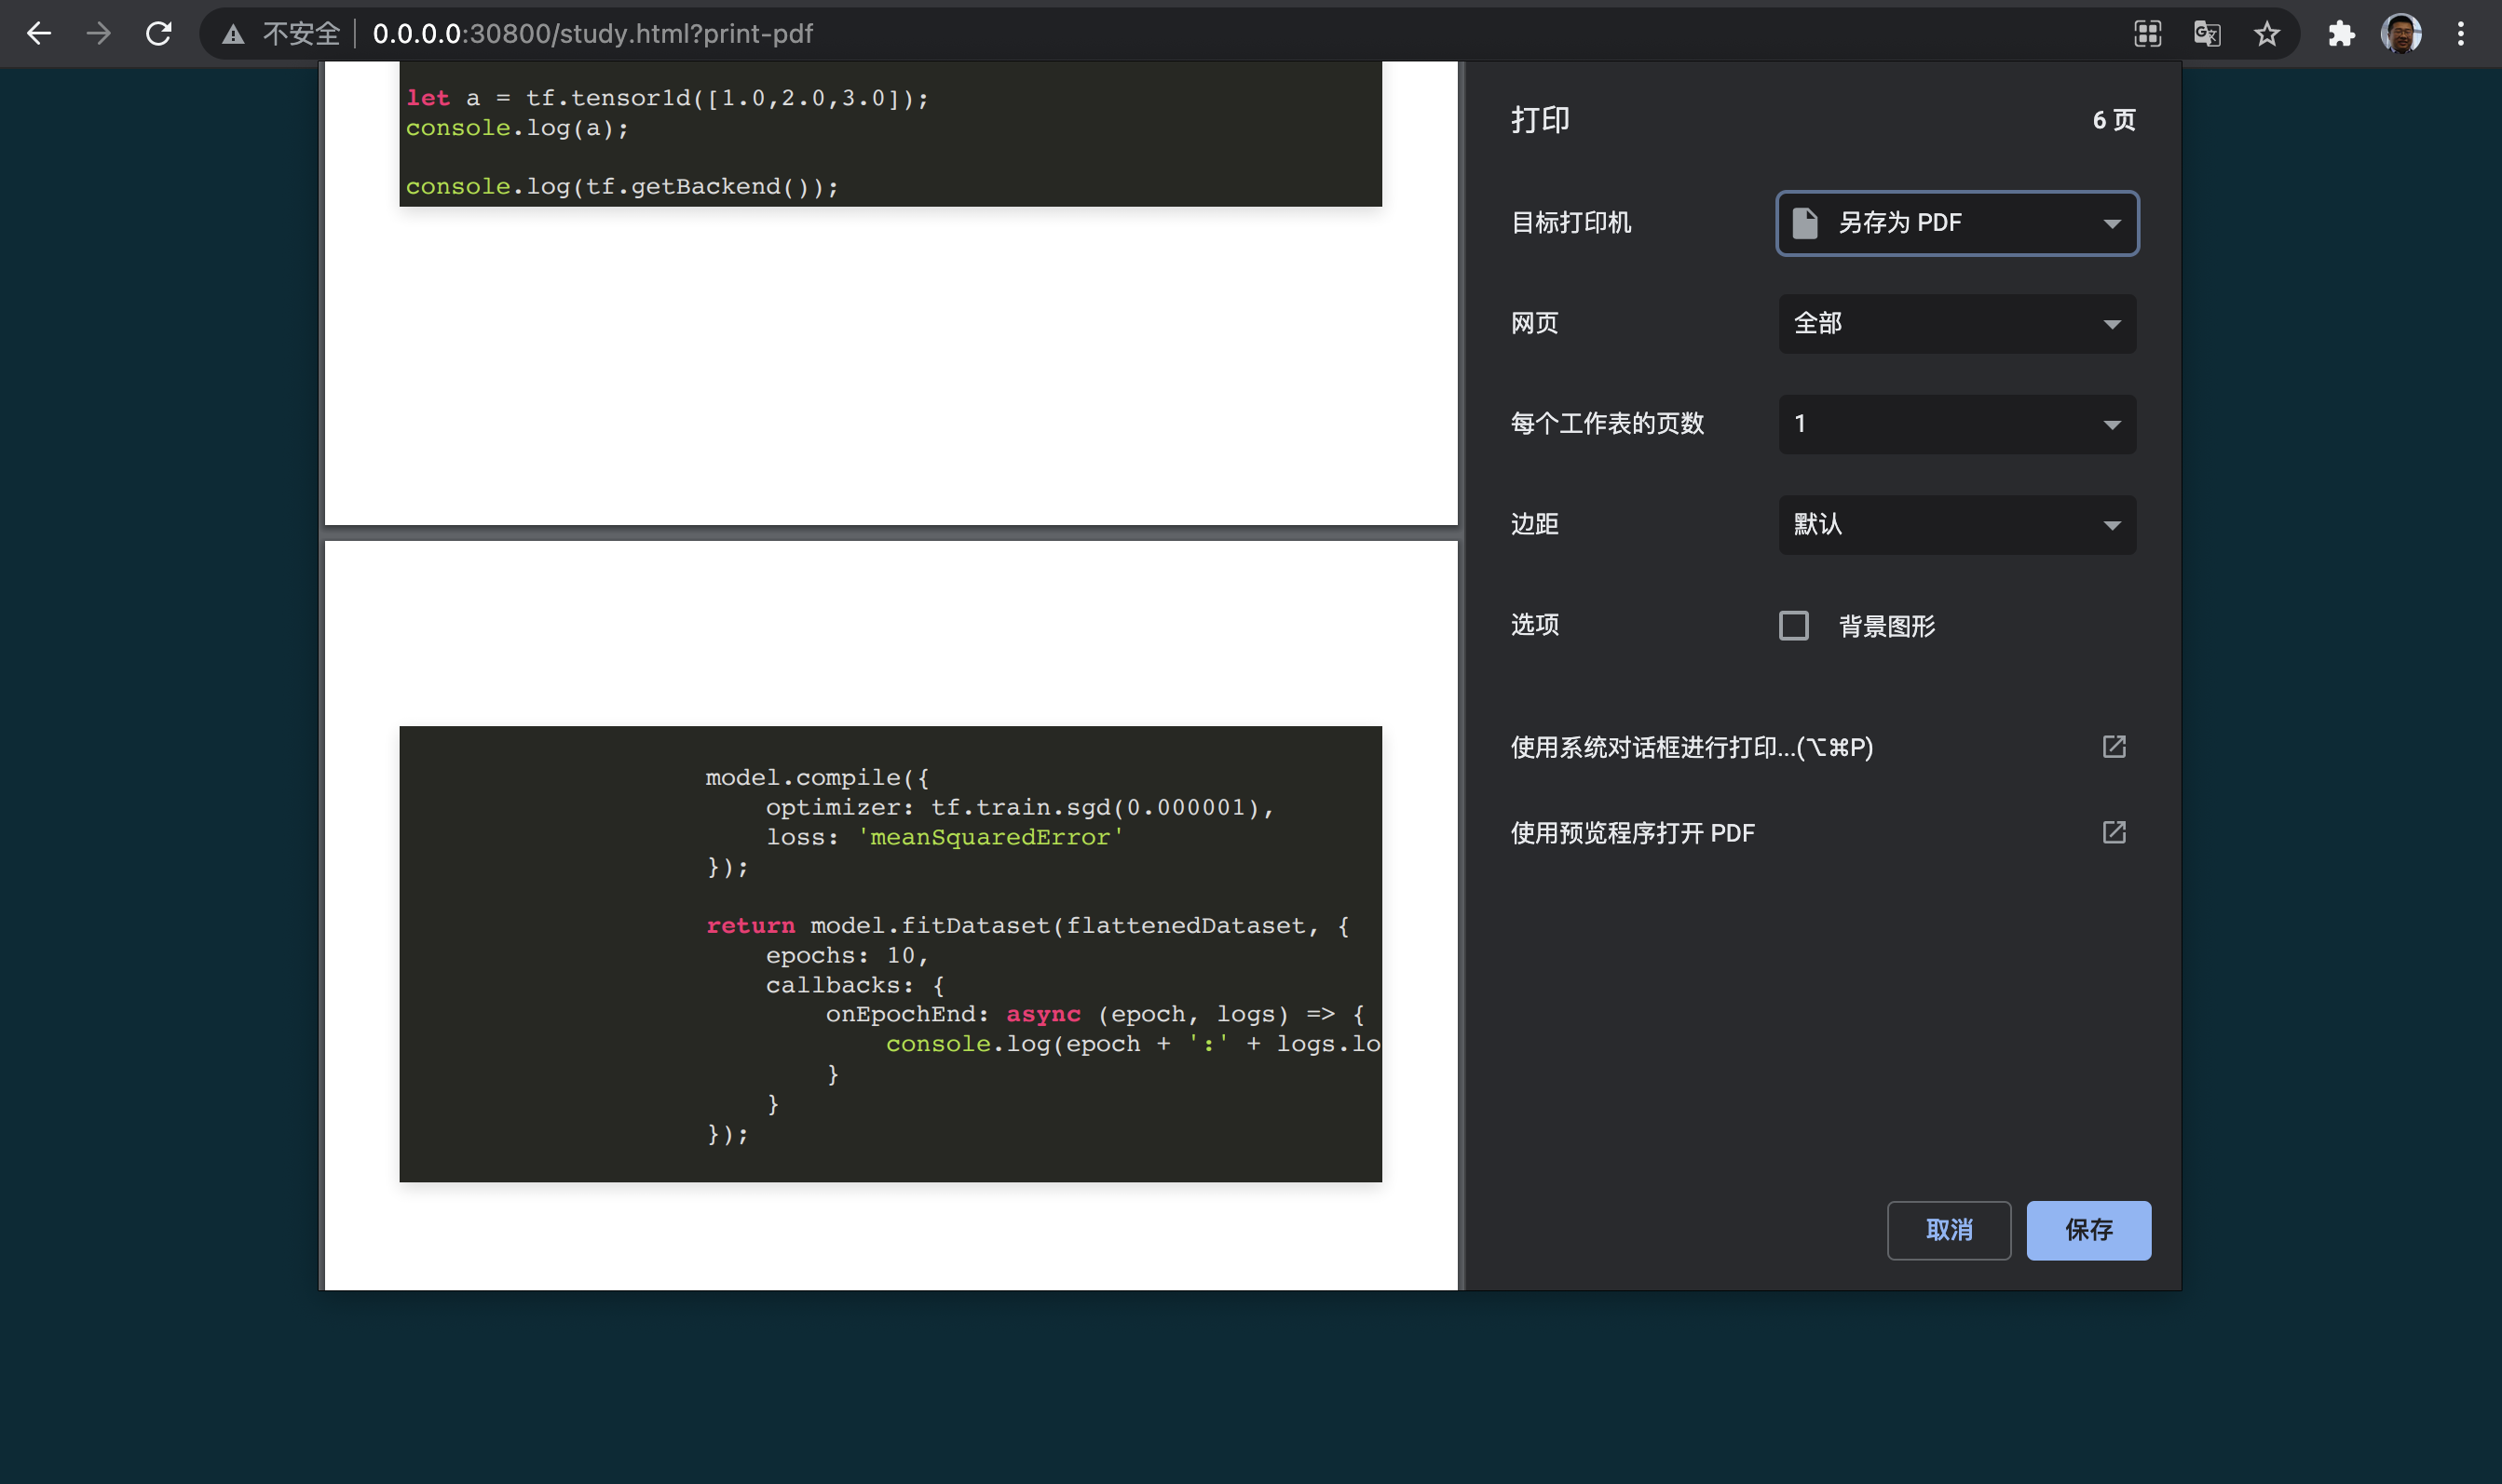This screenshot has width=2502, height=1484.
Task: Open the Chrome three-dot menu
Action: pos(2461,34)
